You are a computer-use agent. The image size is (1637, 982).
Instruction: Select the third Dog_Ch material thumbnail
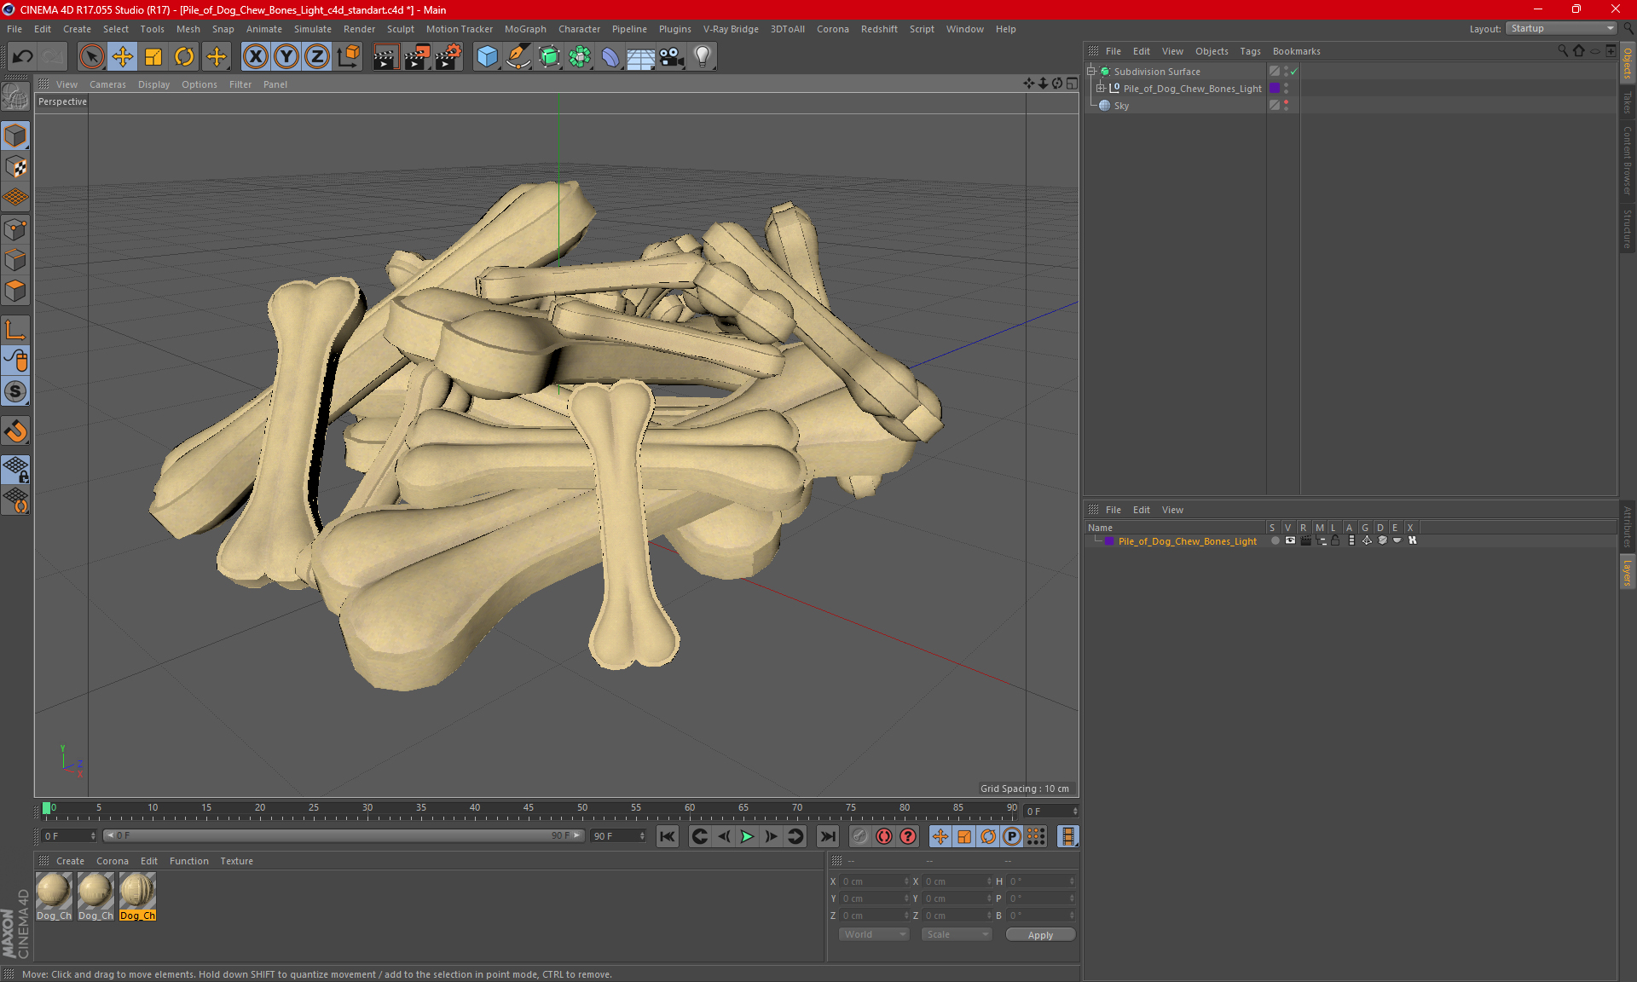(x=137, y=892)
